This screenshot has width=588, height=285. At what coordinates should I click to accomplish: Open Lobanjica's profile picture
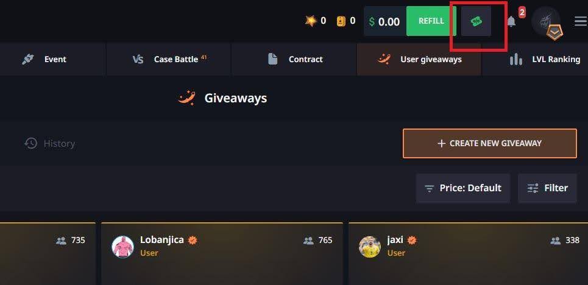point(123,247)
